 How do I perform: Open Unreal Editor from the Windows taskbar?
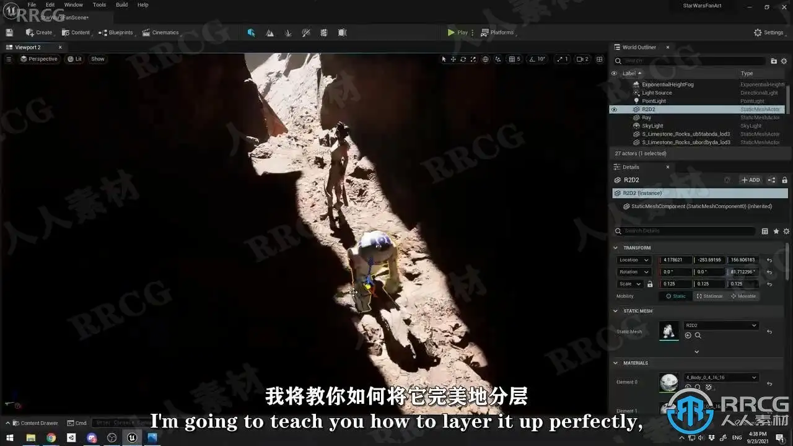132,438
